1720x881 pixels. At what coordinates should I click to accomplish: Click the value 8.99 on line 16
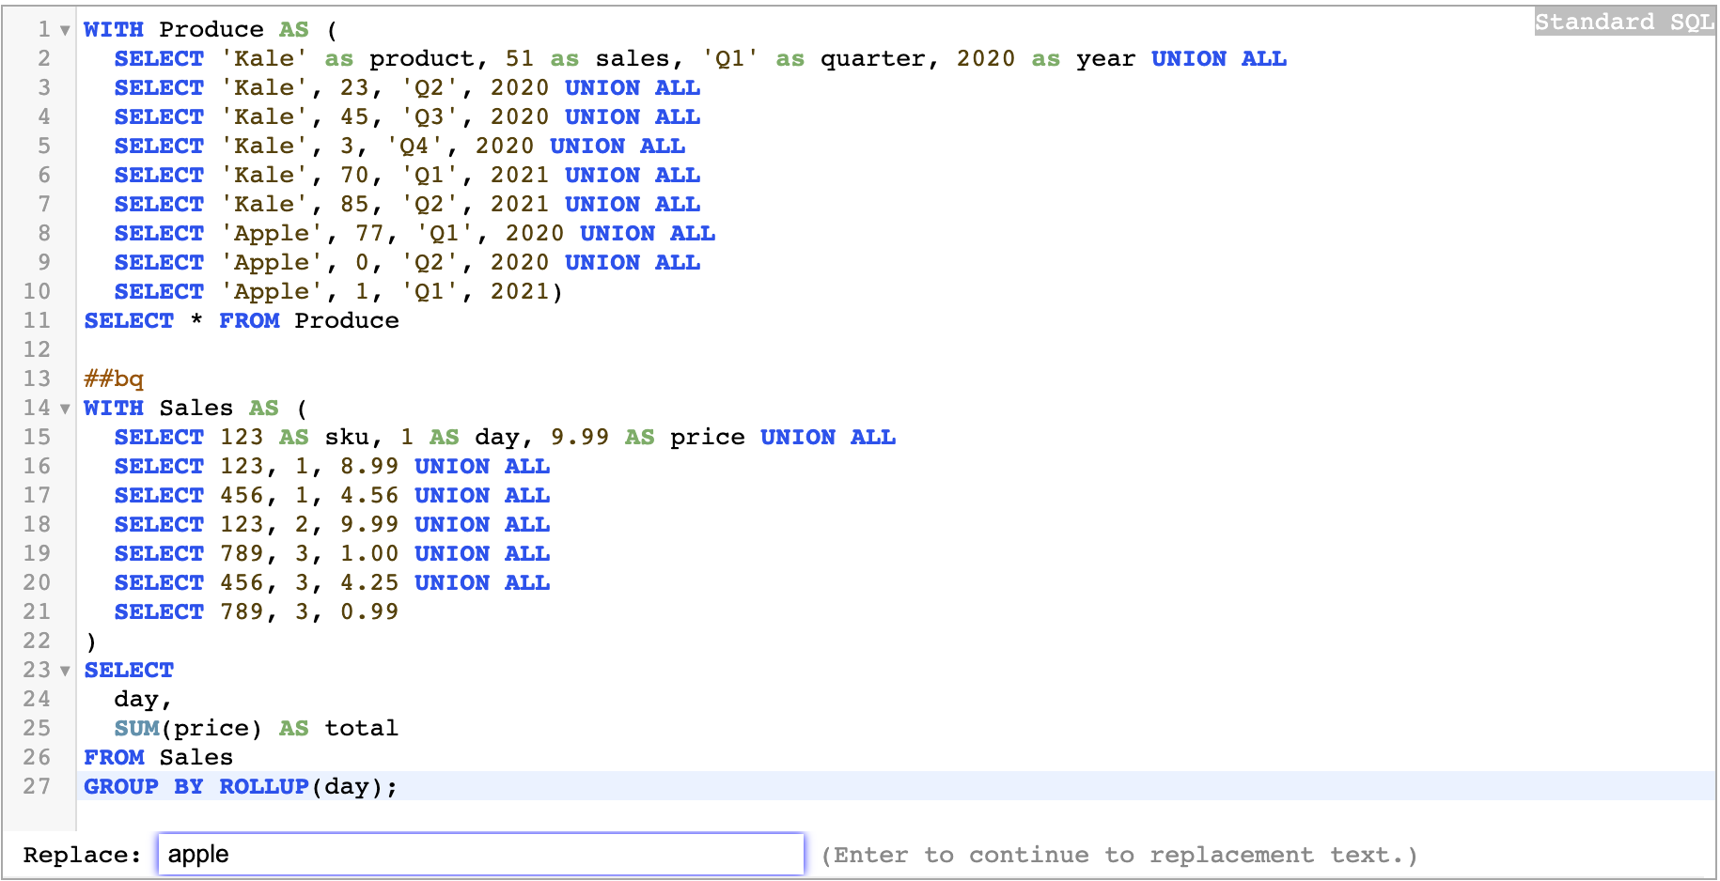pos(369,466)
